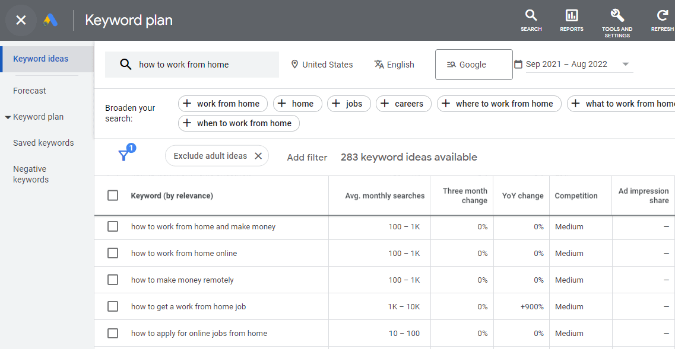
Task: Check 'how to apply for online jobs from home'
Action: [x=113, y=333]
